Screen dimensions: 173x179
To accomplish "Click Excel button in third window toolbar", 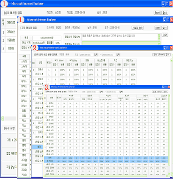I will pos(161,54).
